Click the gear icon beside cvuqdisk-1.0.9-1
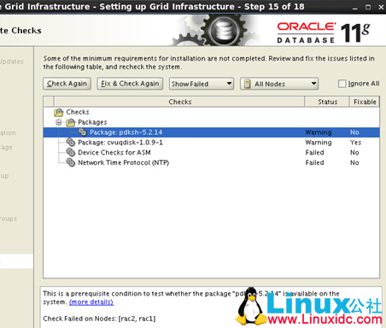Image resolution: width=386 pixels, height=328 pixels. tap(71, 142)
